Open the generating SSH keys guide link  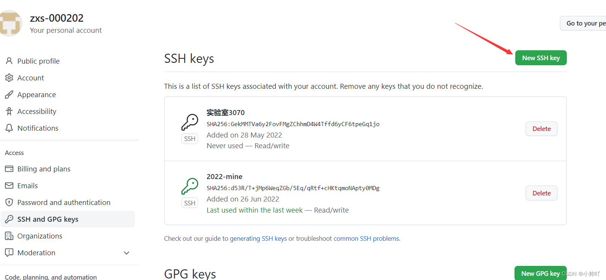pos(258,238)
